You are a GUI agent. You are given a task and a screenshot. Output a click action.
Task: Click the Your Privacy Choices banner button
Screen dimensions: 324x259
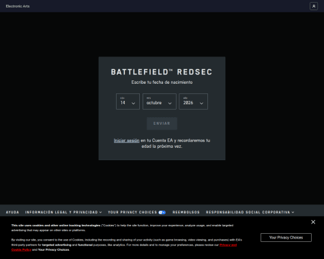286,237
